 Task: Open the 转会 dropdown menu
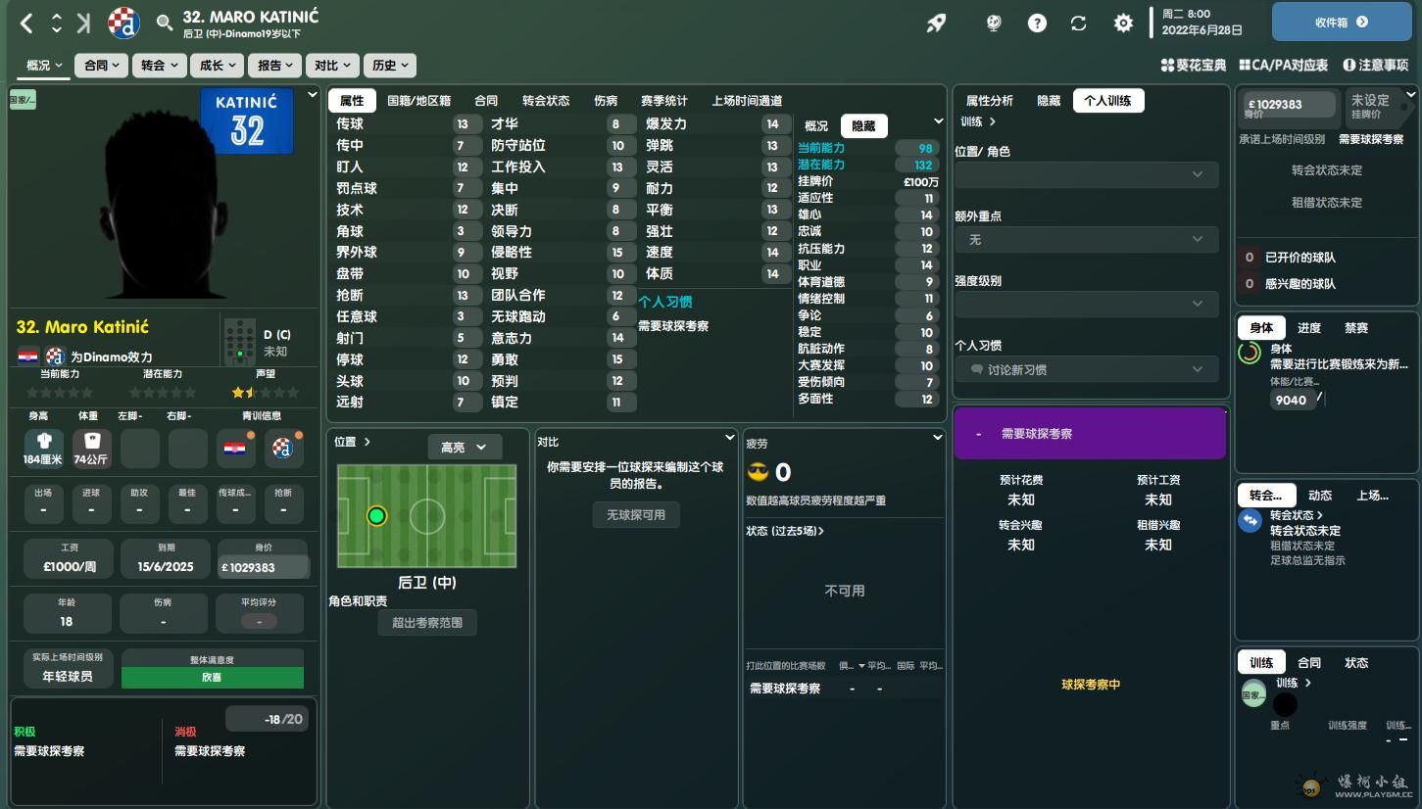[158, 66]
